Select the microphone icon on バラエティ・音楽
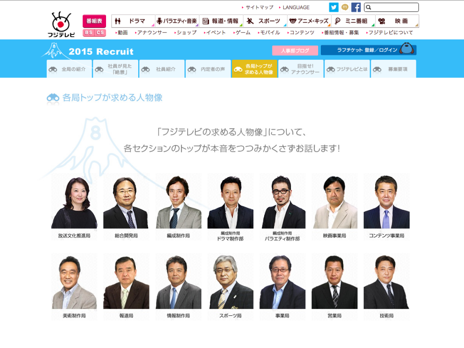This screenshot has width=464, height=348. tap(159, 20)
